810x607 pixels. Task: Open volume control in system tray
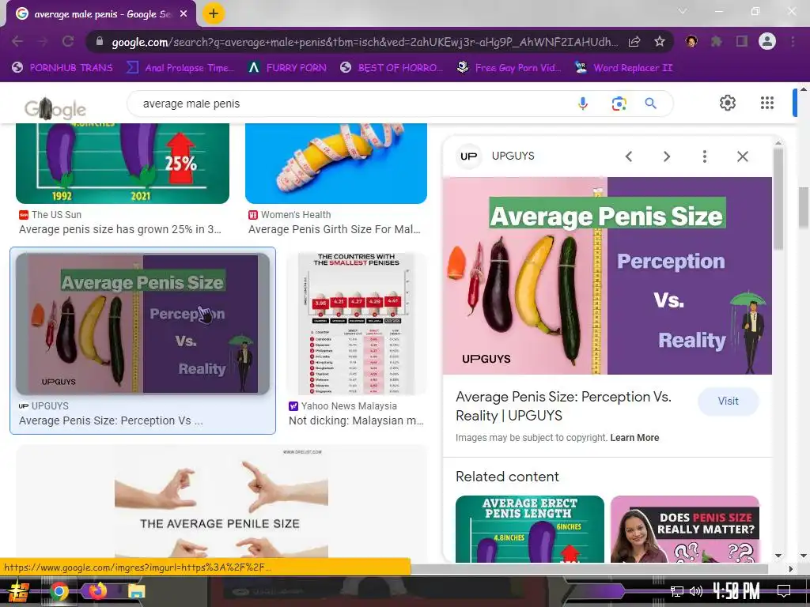click(695, 591)
